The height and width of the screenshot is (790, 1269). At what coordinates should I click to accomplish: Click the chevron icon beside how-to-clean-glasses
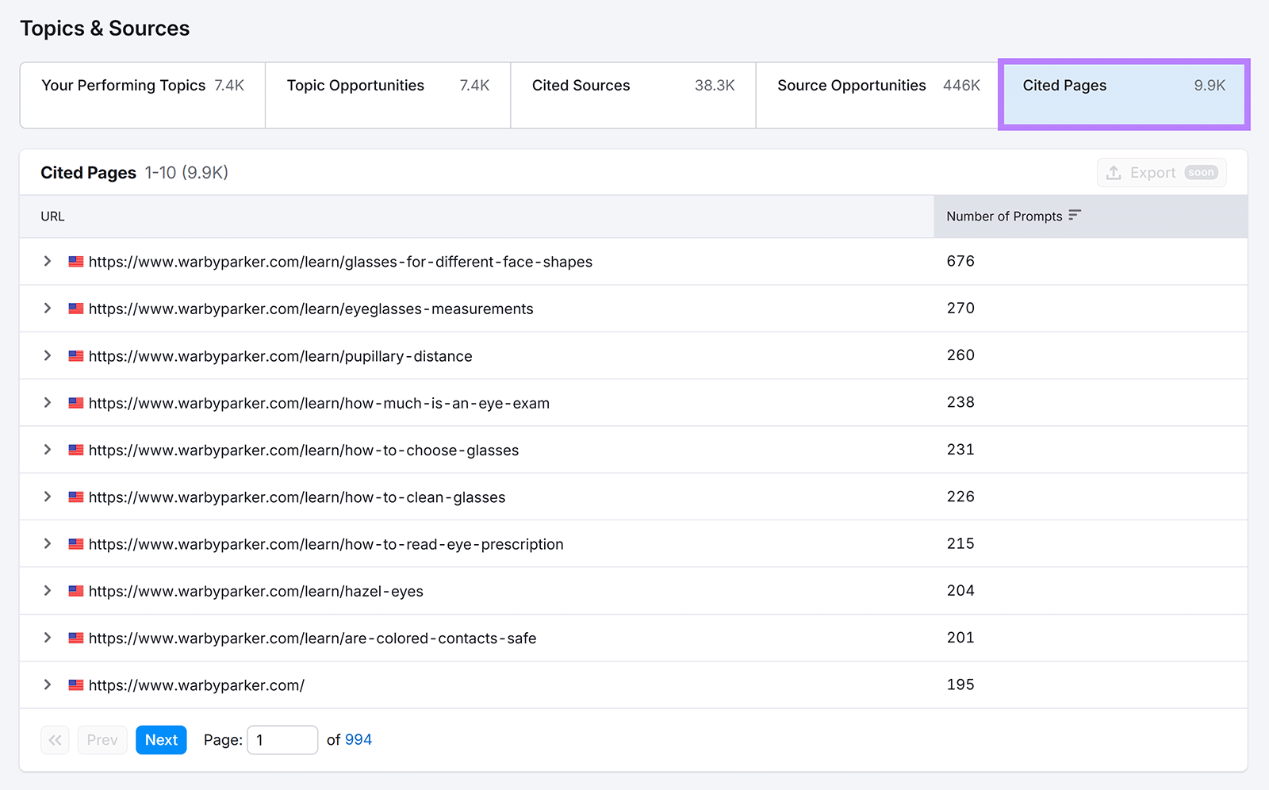point(47,497)
